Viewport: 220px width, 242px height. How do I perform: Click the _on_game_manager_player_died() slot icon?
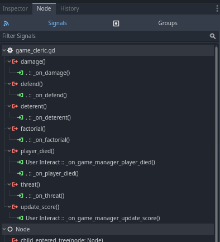pos(20,162)
